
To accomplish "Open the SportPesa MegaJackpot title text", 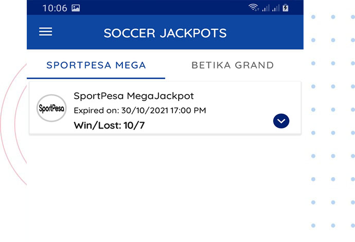I will coord(134,96).
